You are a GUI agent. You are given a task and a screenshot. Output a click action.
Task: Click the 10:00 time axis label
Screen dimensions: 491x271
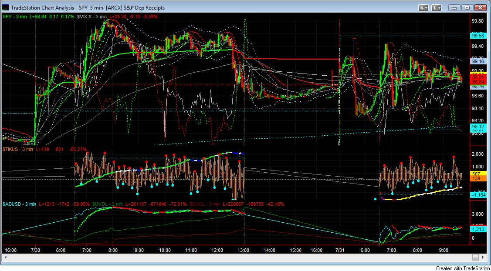[x=165, y=250]
